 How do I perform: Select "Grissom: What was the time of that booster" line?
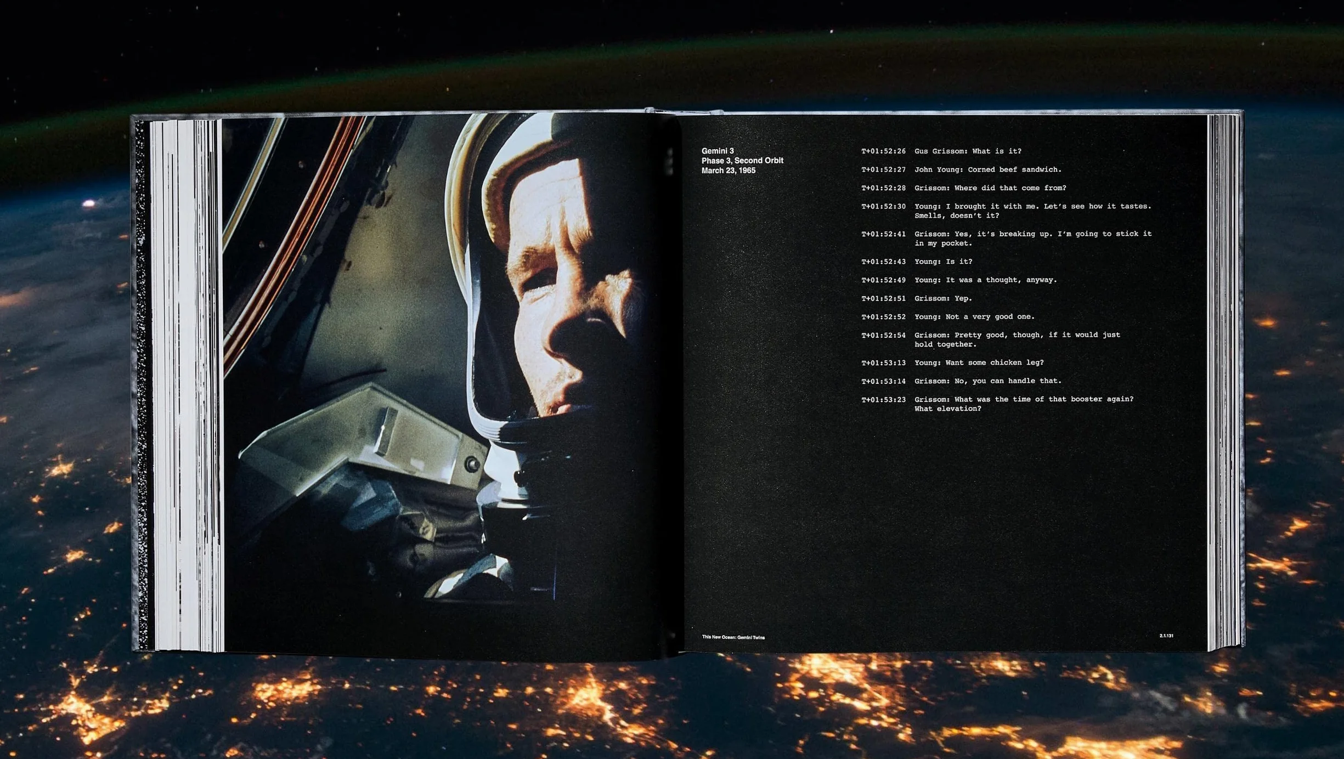pyautogui.click(x=1024, y=404)
